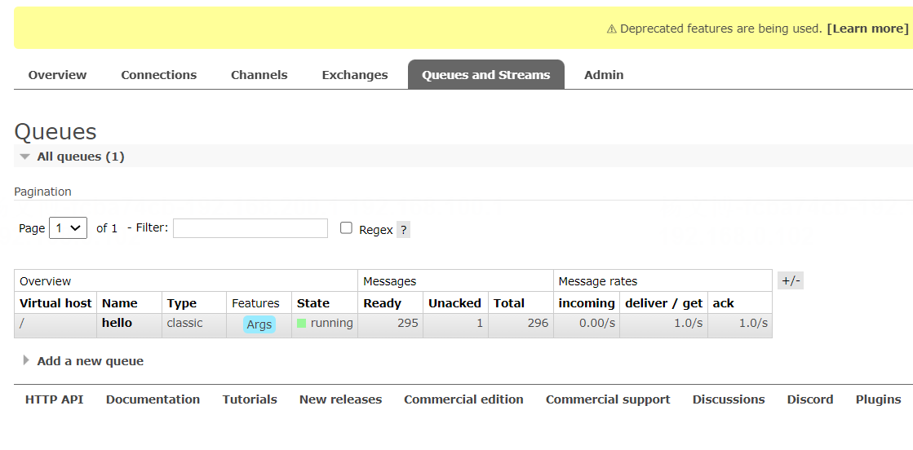Enable the Regex checkbox

(346, 228)
